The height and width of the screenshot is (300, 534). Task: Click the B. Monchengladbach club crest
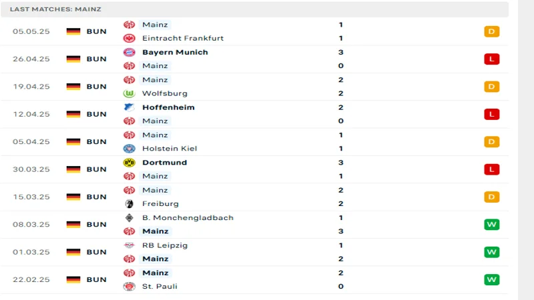coord(129,218)
